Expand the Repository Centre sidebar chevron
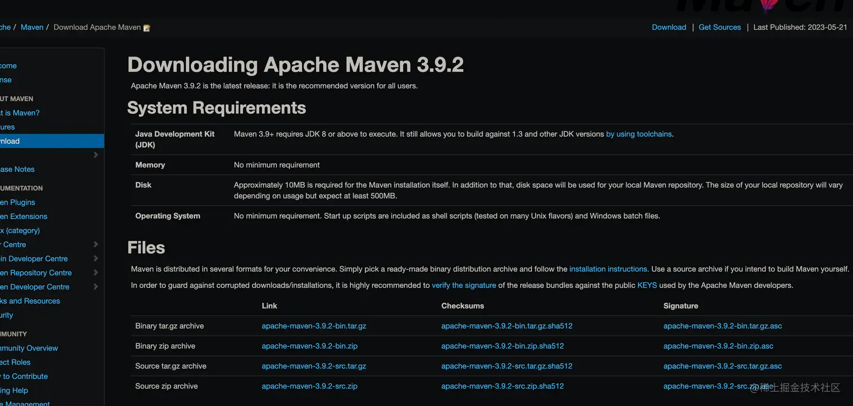The height and width of the screenshot is (406, 853). 95,273
